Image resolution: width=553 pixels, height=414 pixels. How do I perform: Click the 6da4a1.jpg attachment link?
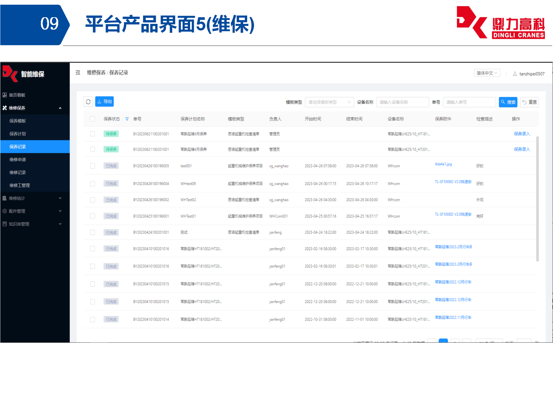pyautogui.click(x=443, y=164)
